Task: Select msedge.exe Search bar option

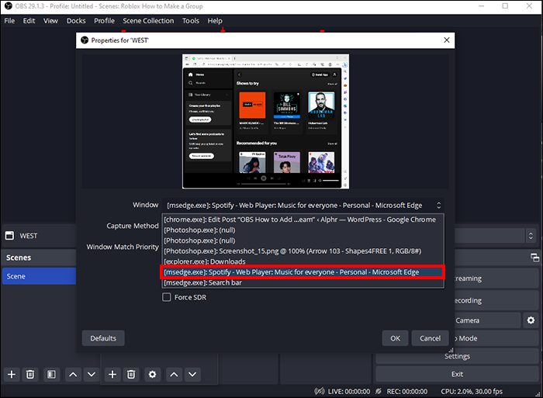Action: (x=303, y=282)
